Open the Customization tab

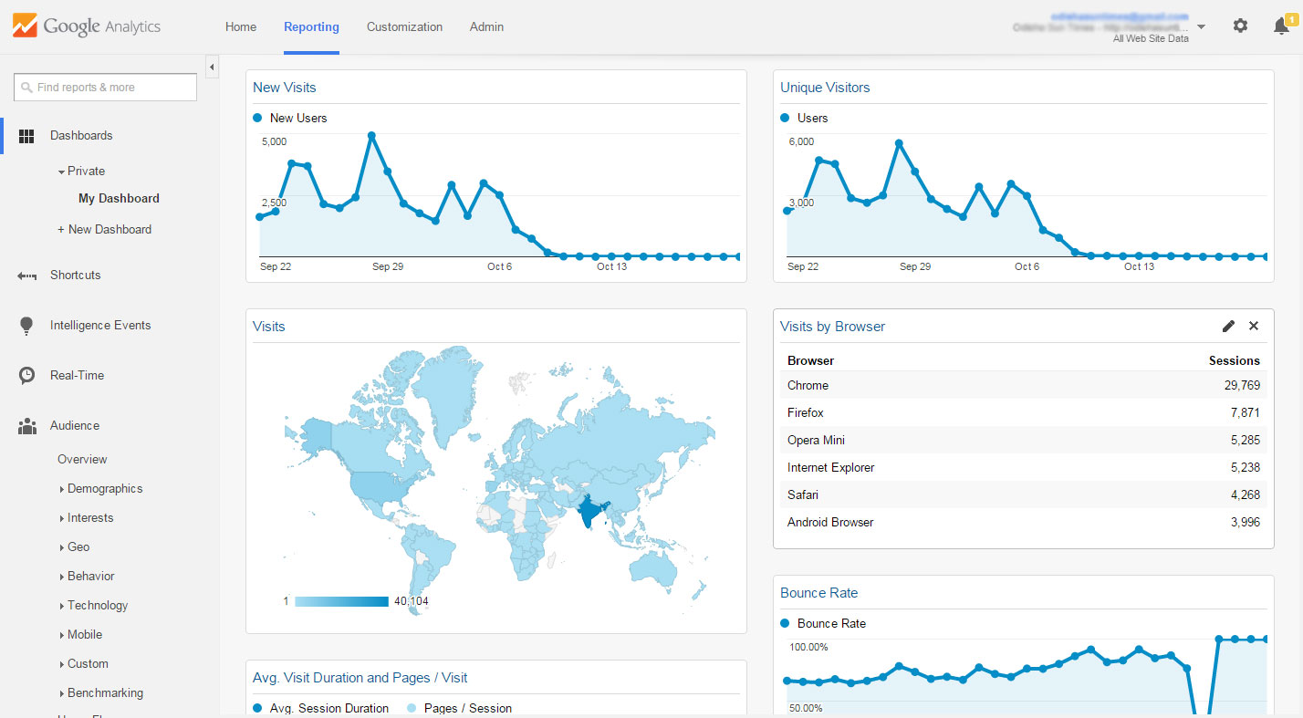[x=404, y=26]
